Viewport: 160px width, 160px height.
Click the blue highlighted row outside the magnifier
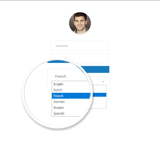tap(98, 95)
